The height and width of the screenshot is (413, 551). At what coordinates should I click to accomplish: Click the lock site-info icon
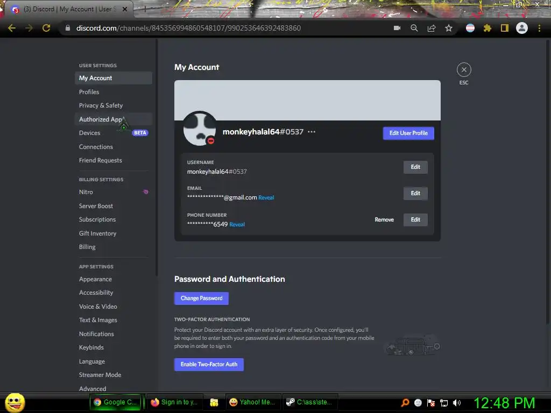68,28
